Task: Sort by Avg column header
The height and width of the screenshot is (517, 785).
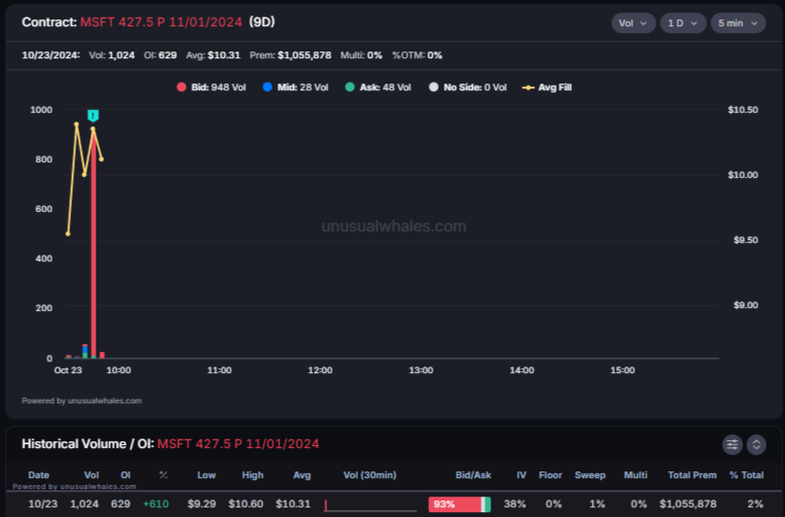Action: 302,475
